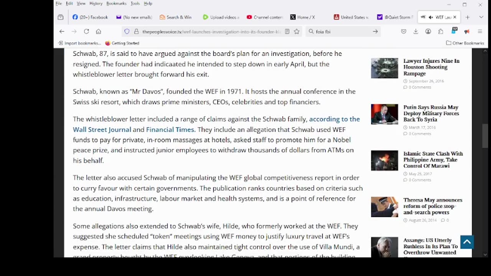Screen dimensions: 491x276
Task: Go to the browser home page
Action: 99,31
